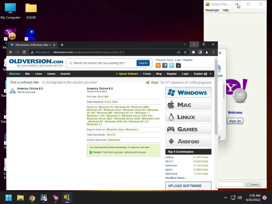Open the Twitter icon on OldVersion
This screenshot has height=204, width=272.
172,65
